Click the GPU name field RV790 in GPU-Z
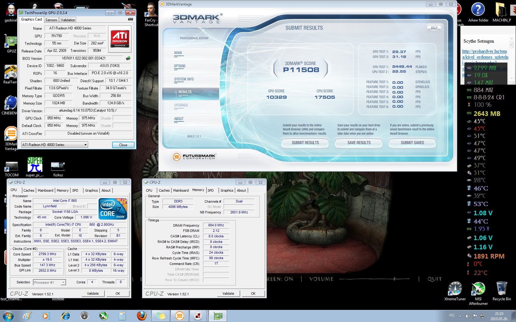This screenshot has width=516, height=322. coord(57,36)
